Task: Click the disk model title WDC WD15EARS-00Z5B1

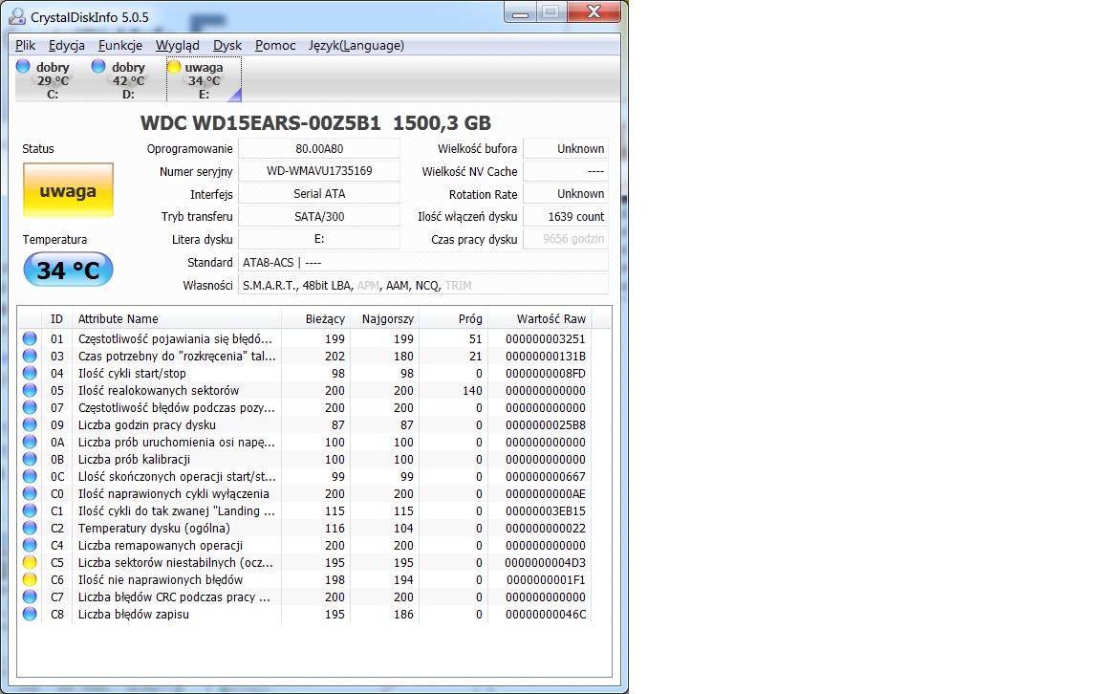Action: click(261, 123)
